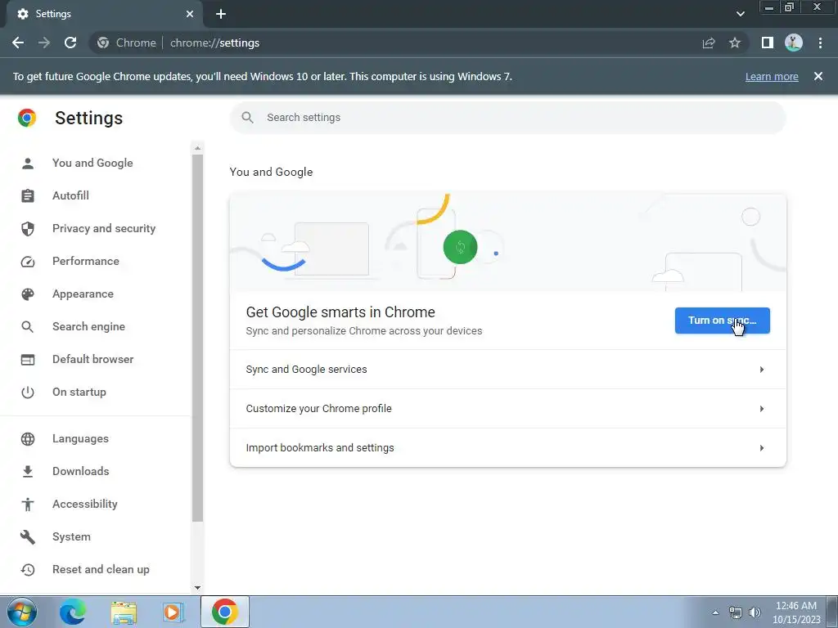Open File Explorer from the taskbar
Screen dimensions: 838x628
[x=124, y=612]
